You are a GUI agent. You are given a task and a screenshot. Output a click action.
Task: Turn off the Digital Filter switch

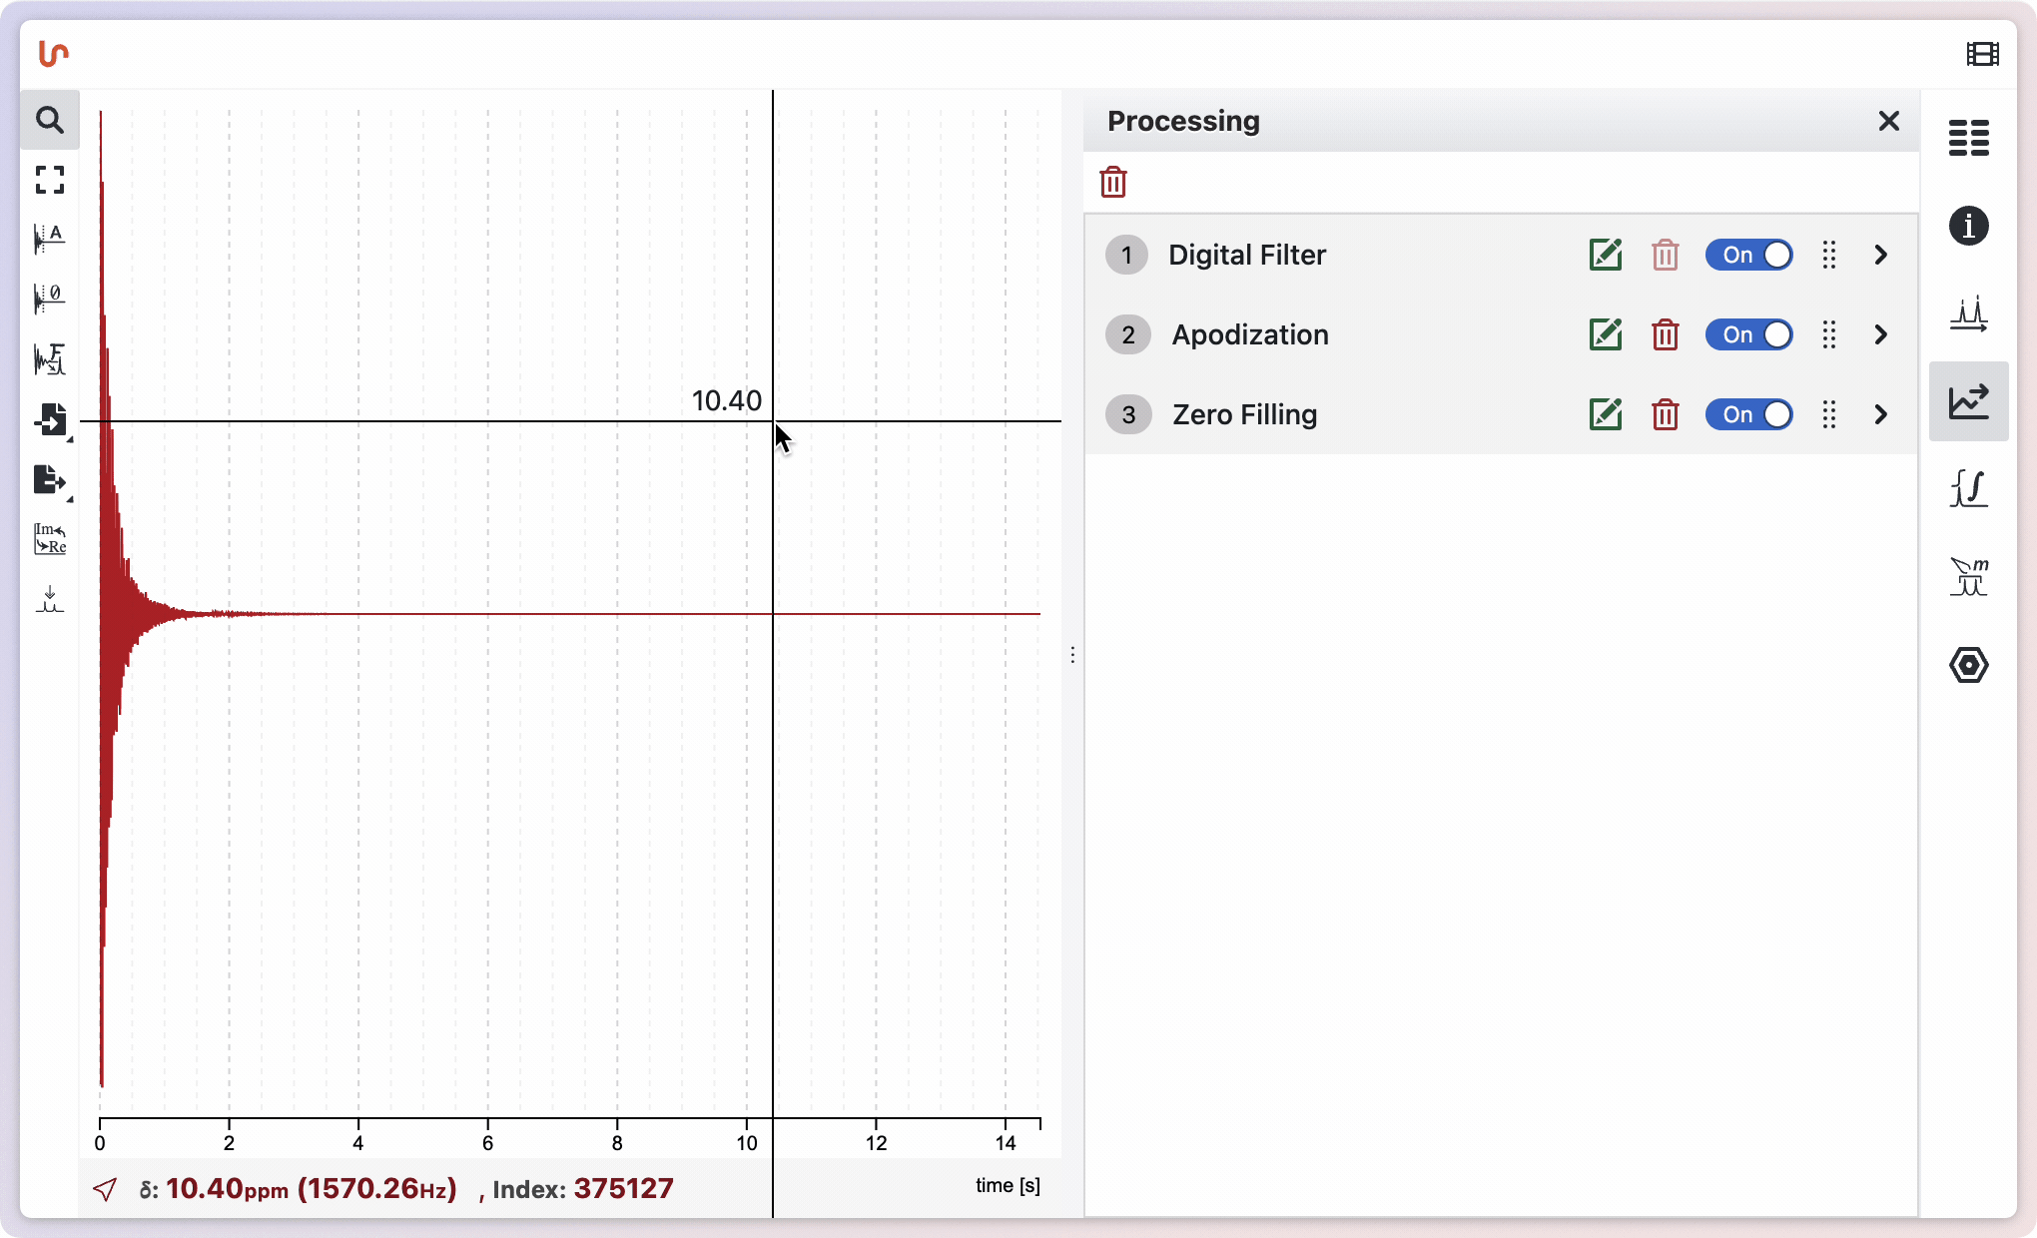(1748, 255)
